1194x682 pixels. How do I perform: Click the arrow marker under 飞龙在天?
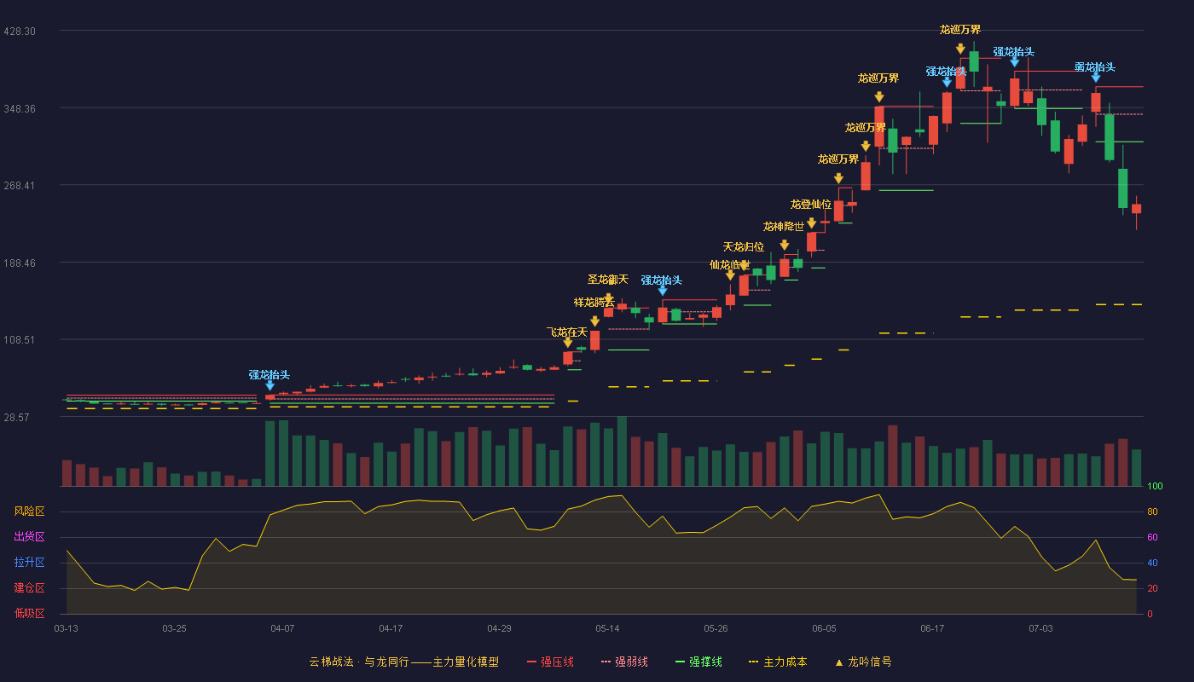click(567, 343)
